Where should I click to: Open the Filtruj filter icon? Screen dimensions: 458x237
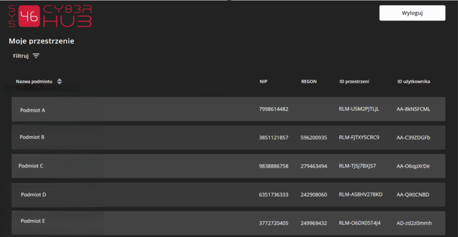pyautogui.click(x=36, y=55)
